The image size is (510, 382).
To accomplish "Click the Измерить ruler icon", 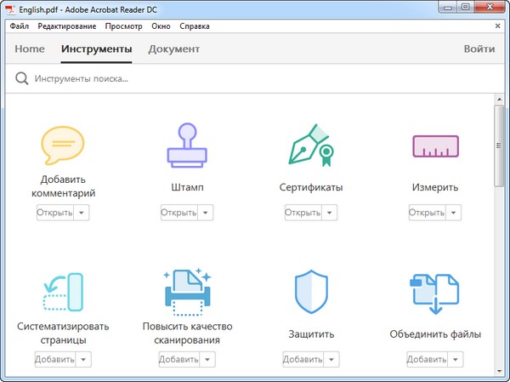I will (x=435, y=145).
